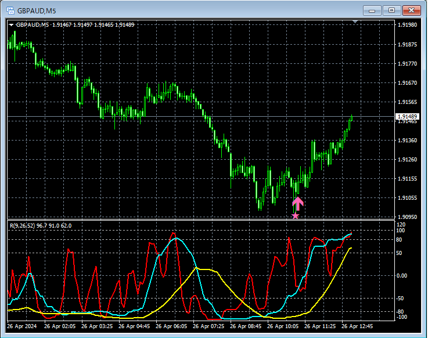Click time label 26 Apr 07:25

coord(208,326)
